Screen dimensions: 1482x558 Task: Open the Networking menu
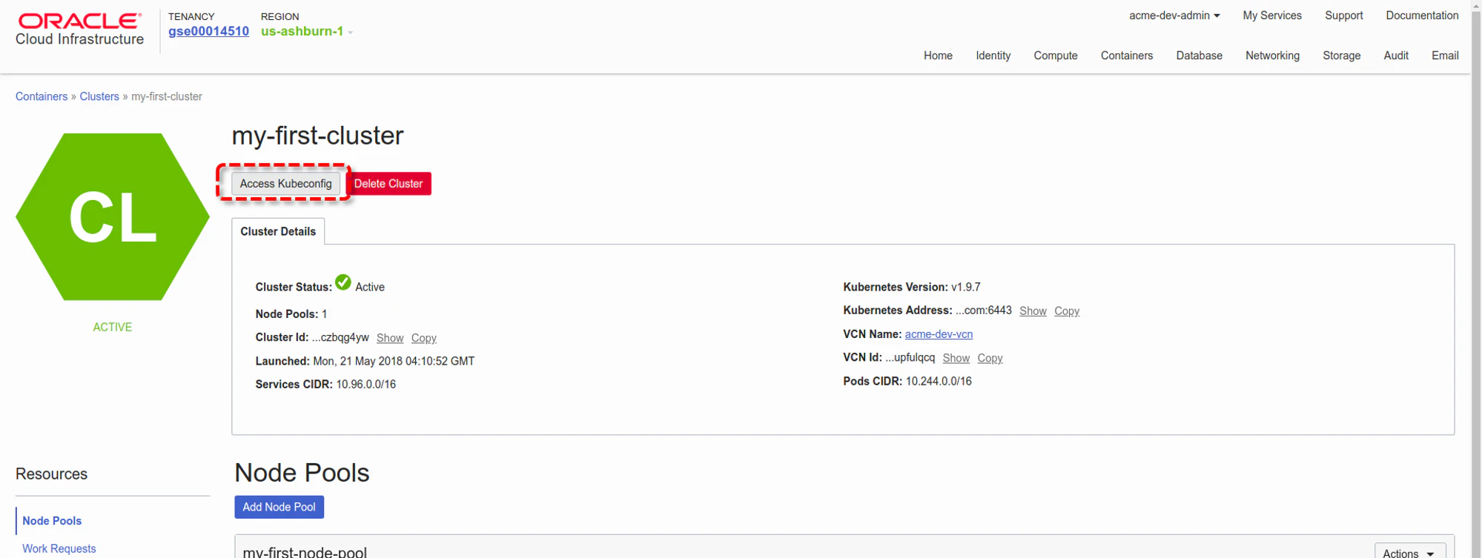(1272, 56)
